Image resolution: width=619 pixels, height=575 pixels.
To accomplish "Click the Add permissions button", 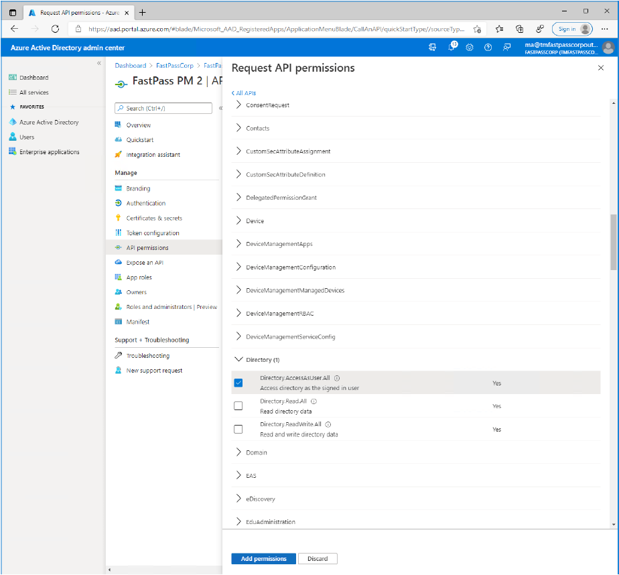I will pos(263,558).
